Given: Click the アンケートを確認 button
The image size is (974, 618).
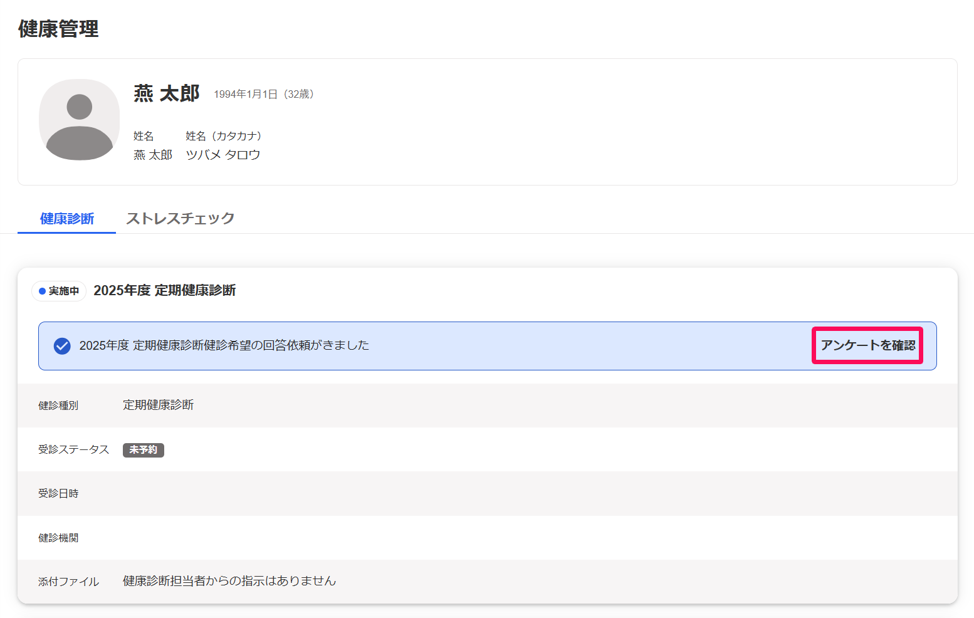Looking at the screenshot, I should click(x=867, y=345).
